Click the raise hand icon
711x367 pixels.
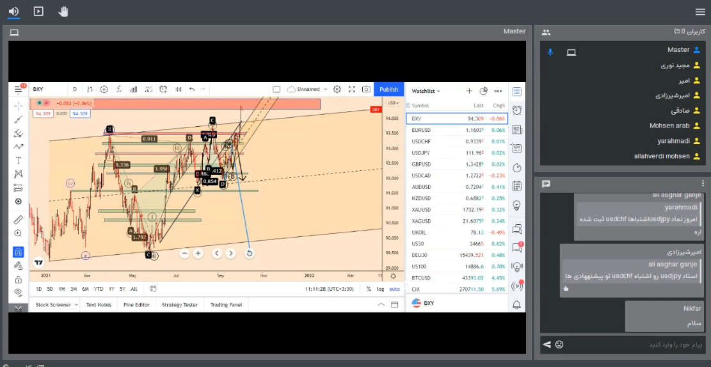pyautogui.click(x=63, y=11)
